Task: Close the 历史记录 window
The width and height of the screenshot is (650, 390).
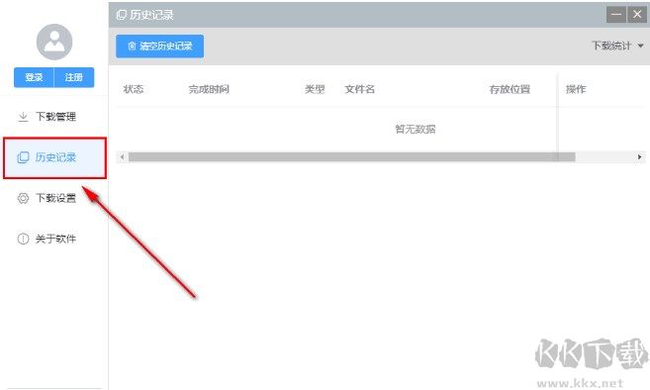Action: pos(637,15)
